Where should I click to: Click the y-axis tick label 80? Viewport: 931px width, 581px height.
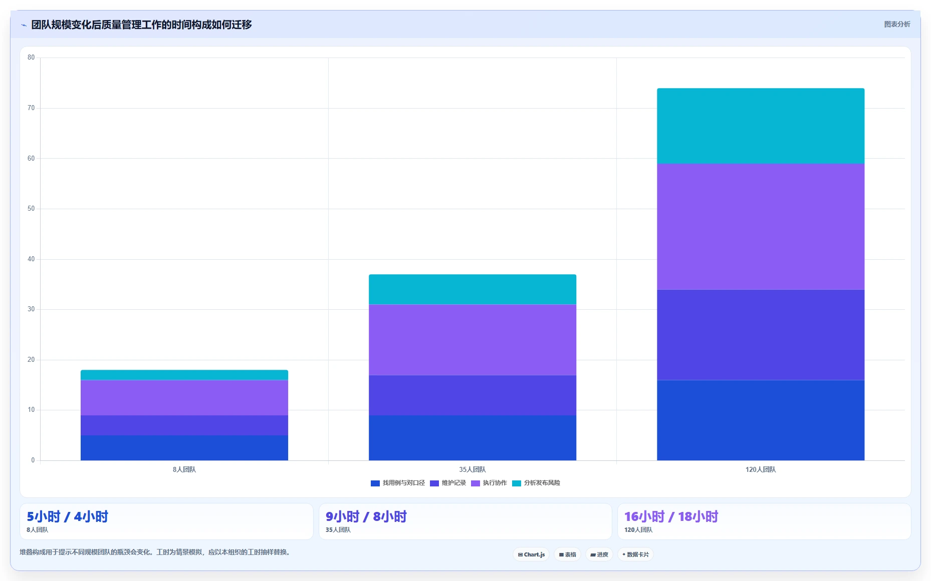point(31,58)
